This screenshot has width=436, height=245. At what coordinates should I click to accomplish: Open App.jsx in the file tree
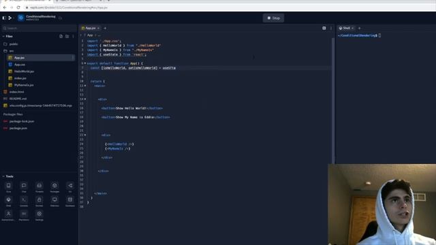pos(41,57)
